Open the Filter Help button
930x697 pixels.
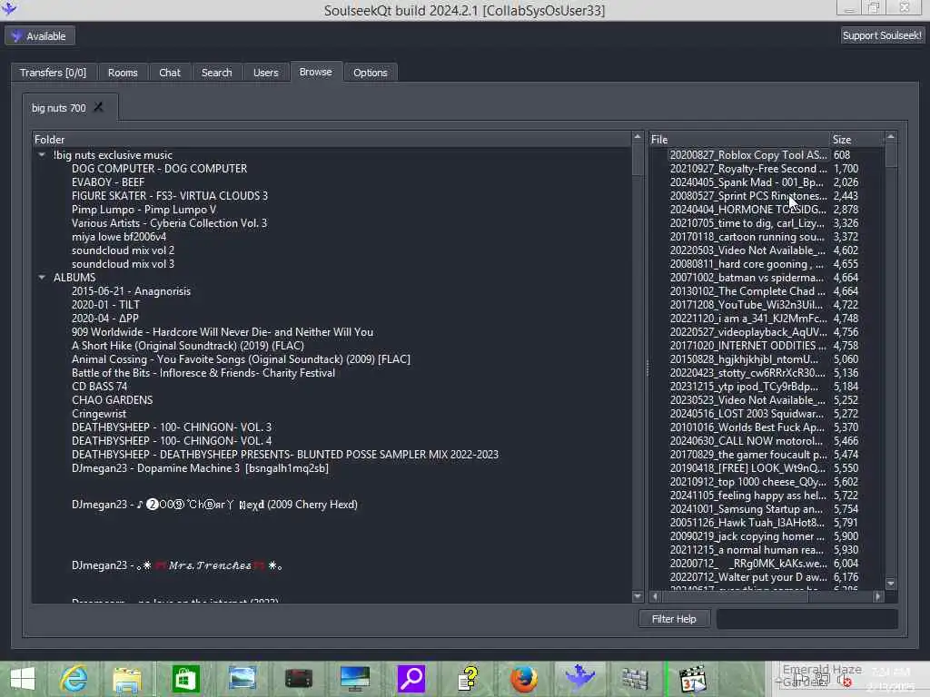675,619
